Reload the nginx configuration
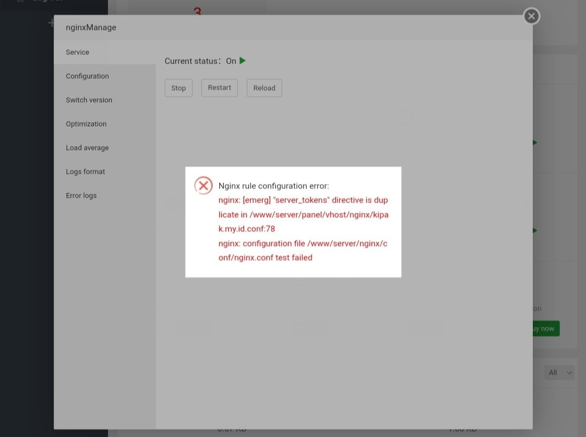Image resolution: width=586 pixels, height=437 pixels. click(x=264, y=88)
